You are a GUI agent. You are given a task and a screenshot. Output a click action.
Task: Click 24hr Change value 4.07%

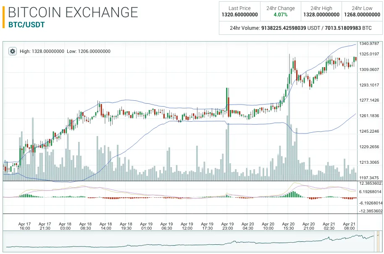pyautogui.click(x=280, y=15)
